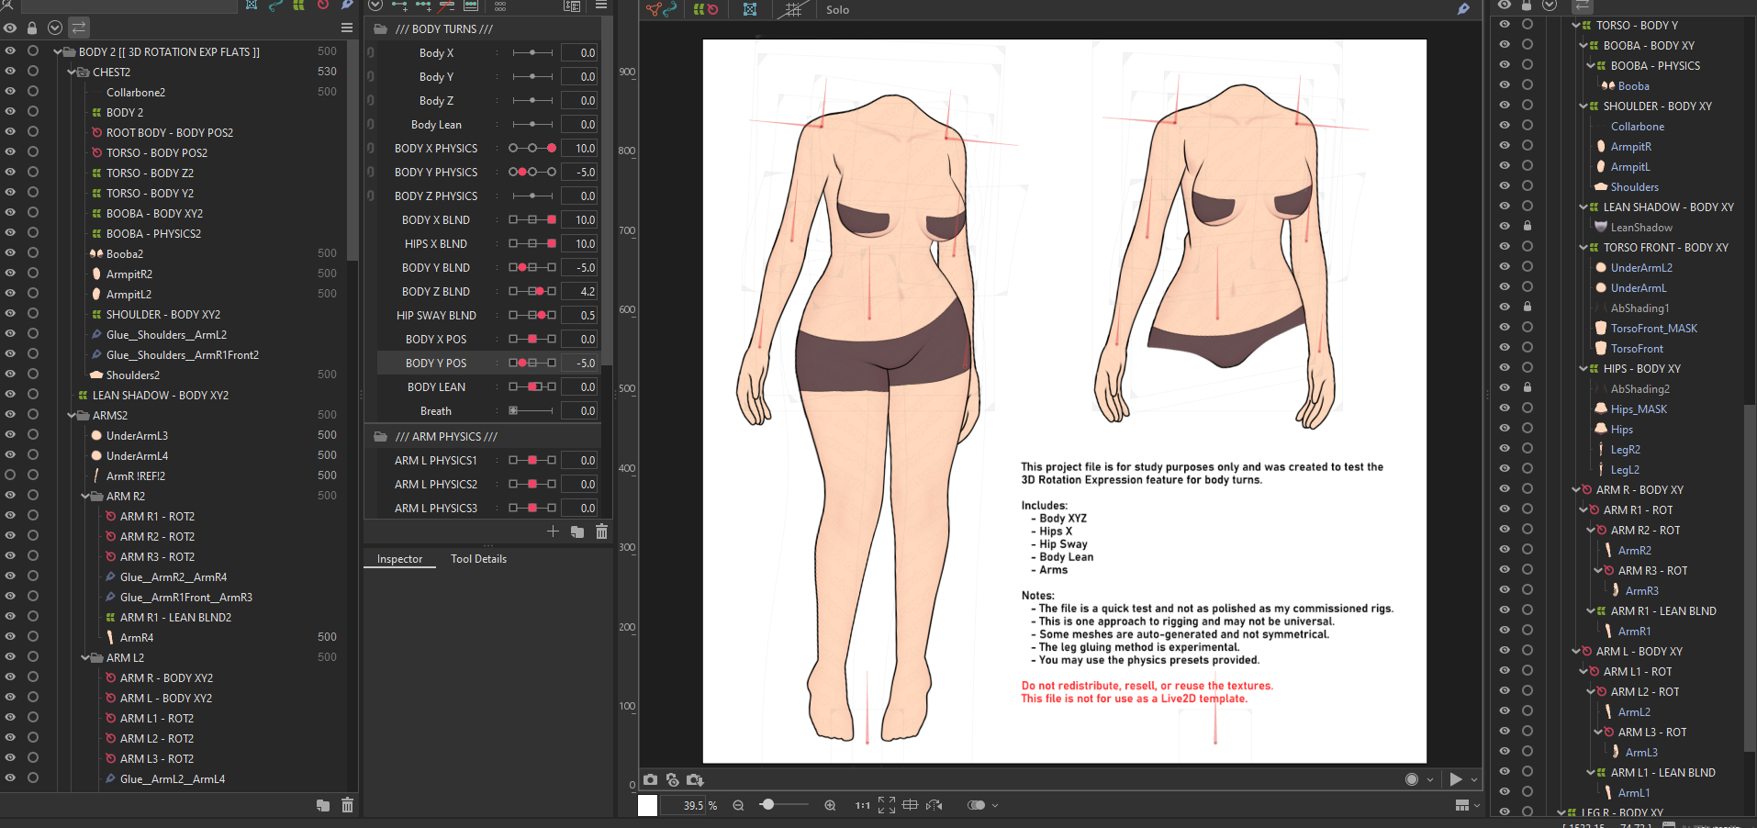Click the new parameter group folder icon

(577, 531)
